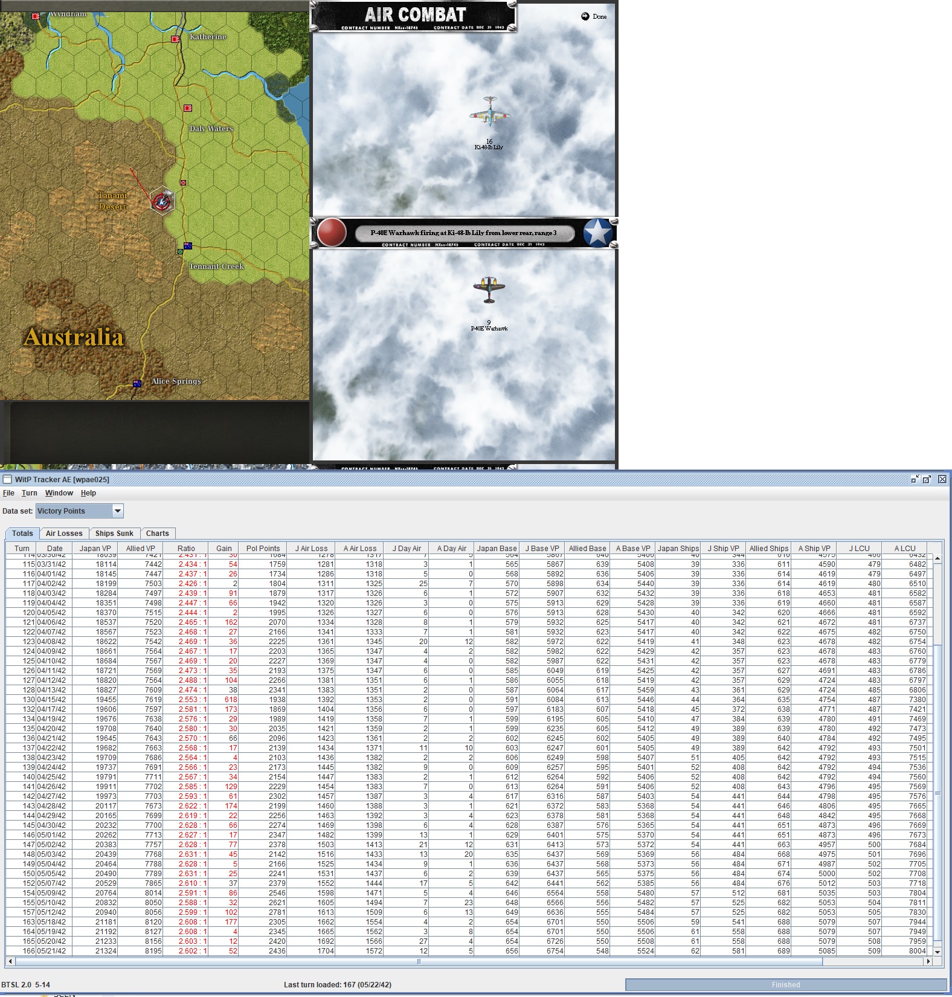
Task: Click the red Japanese roundel in combat banner
Action: point(332,233)
